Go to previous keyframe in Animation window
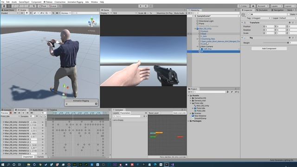Image resolution: width=297 pixels, height=167 pixels. coord(19,113)
